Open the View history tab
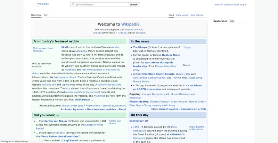This screenshot has height=143, width=278. click(x=197, y=15)
